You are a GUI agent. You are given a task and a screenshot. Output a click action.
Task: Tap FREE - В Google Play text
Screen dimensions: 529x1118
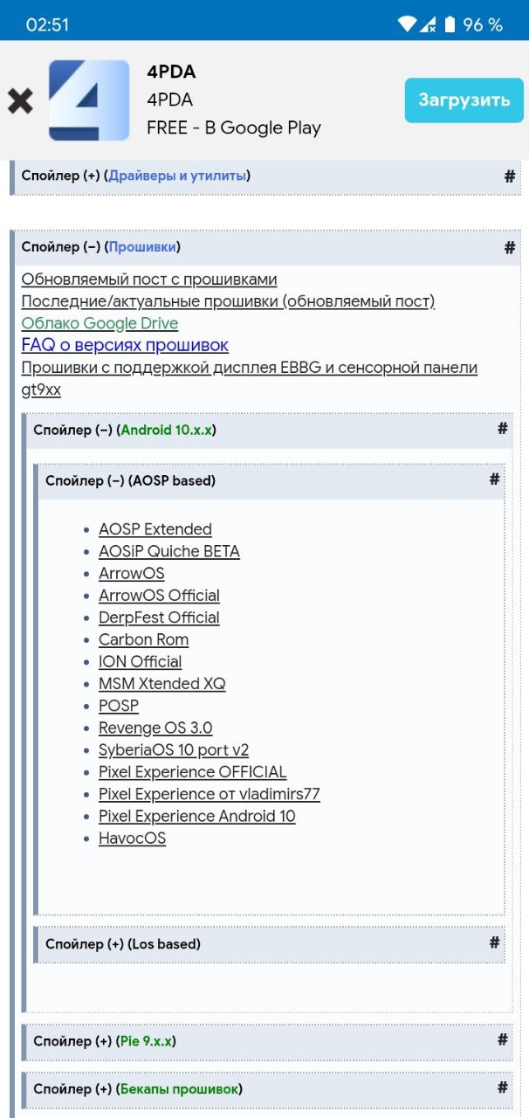click(234, 128)
